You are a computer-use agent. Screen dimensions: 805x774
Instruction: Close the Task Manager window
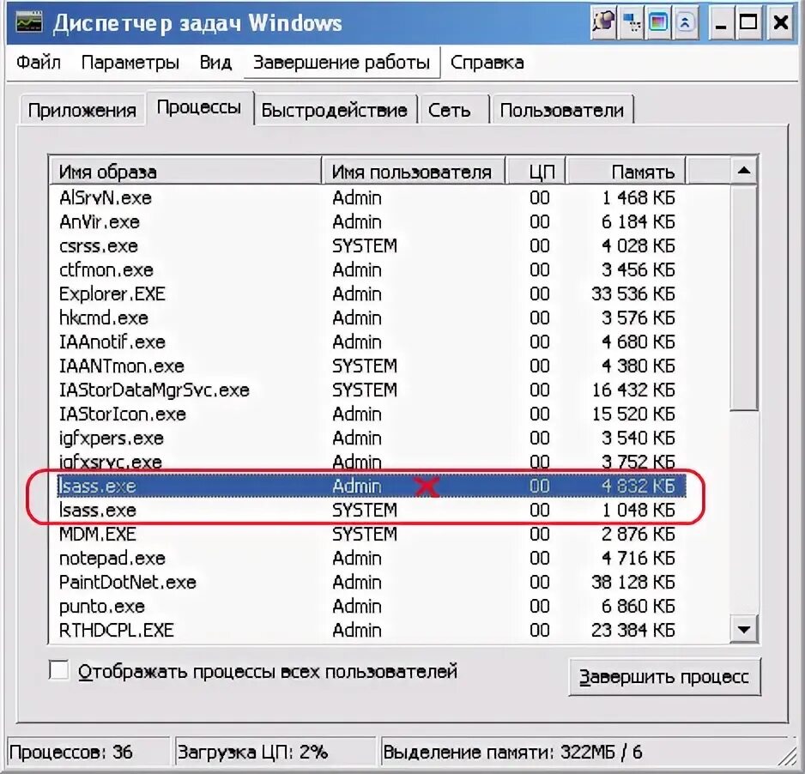780,22
